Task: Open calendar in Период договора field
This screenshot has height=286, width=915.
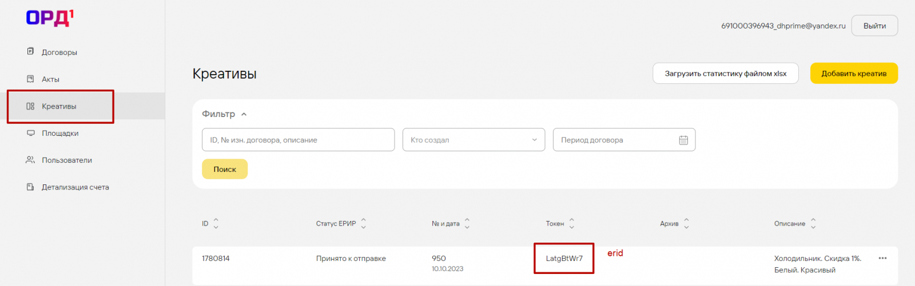Action: 683,140
